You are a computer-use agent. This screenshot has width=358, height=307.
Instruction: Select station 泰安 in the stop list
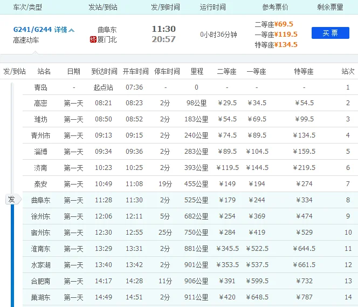coord(40,184)
